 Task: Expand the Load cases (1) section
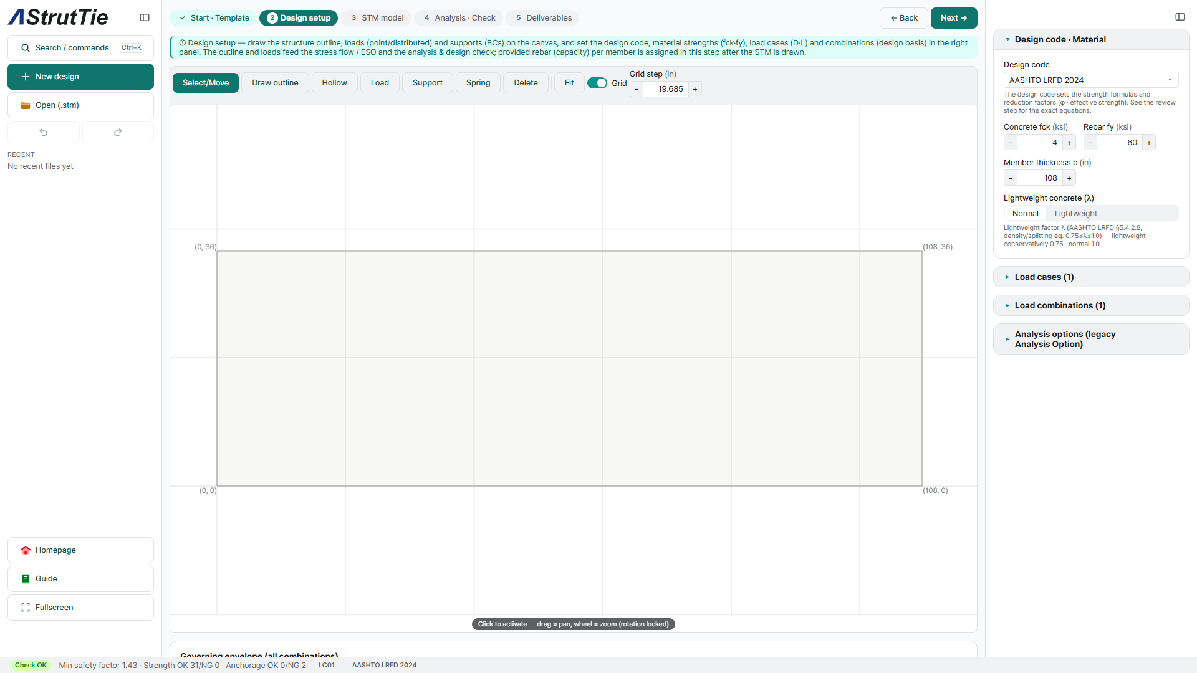1091,277
